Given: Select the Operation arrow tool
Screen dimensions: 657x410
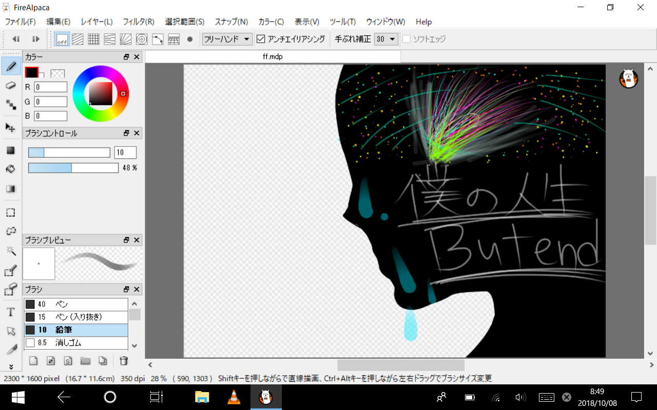Looking at the screenshot, I should [11, 331].
